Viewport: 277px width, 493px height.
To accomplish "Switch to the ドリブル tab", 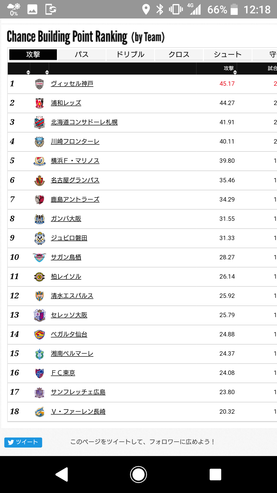I will [x=130, y=54].
